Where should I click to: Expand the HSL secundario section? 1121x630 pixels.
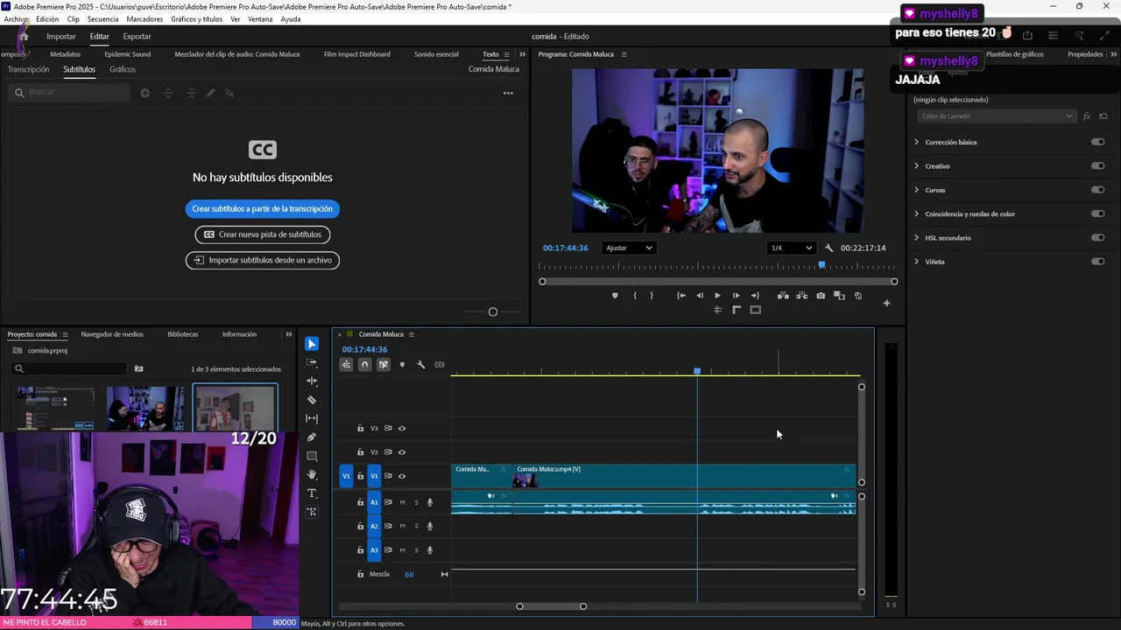(917, 237)
